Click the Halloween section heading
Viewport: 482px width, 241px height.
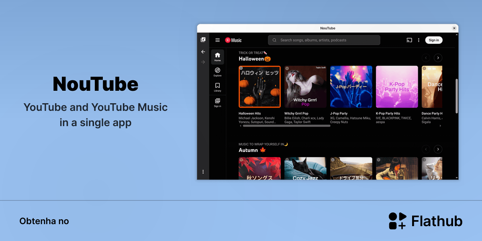pos(255,59)
